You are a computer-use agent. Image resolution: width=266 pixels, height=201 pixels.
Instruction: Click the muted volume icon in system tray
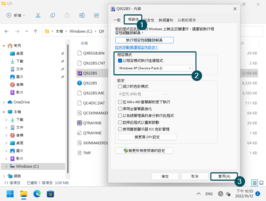[228, 194]
